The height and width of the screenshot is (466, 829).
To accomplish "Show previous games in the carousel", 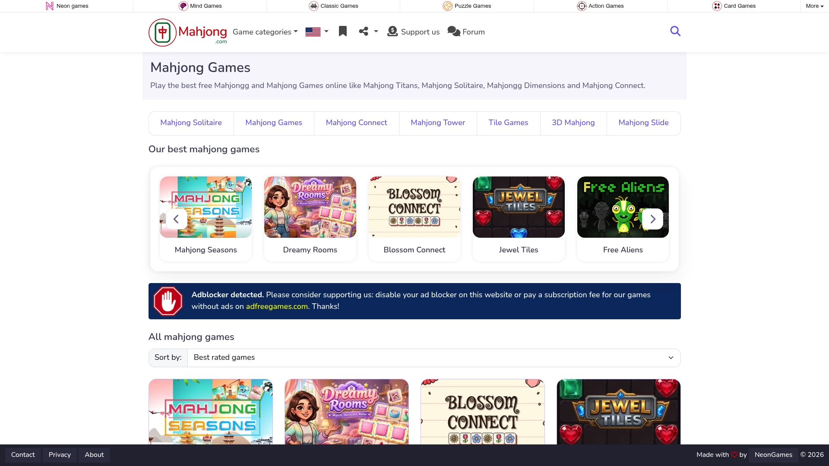I will click(176, 219).
